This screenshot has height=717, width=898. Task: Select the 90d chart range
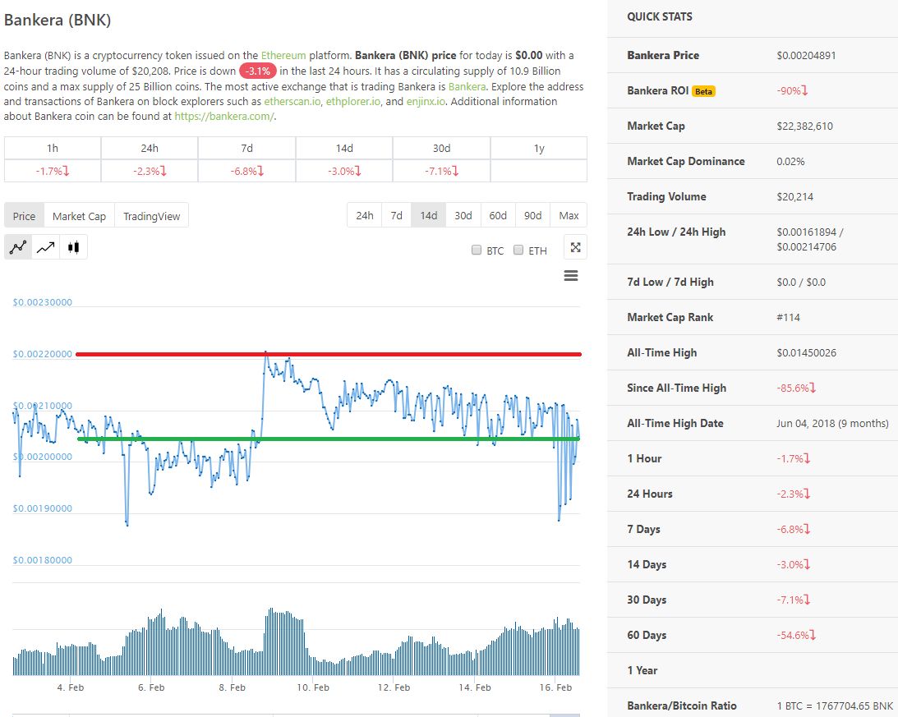(532, 215)
